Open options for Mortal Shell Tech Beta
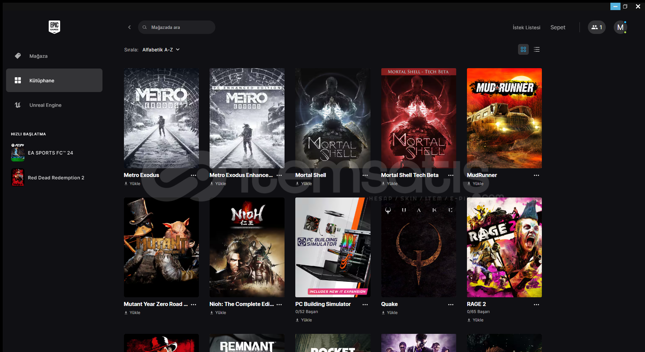 point(451,175)
